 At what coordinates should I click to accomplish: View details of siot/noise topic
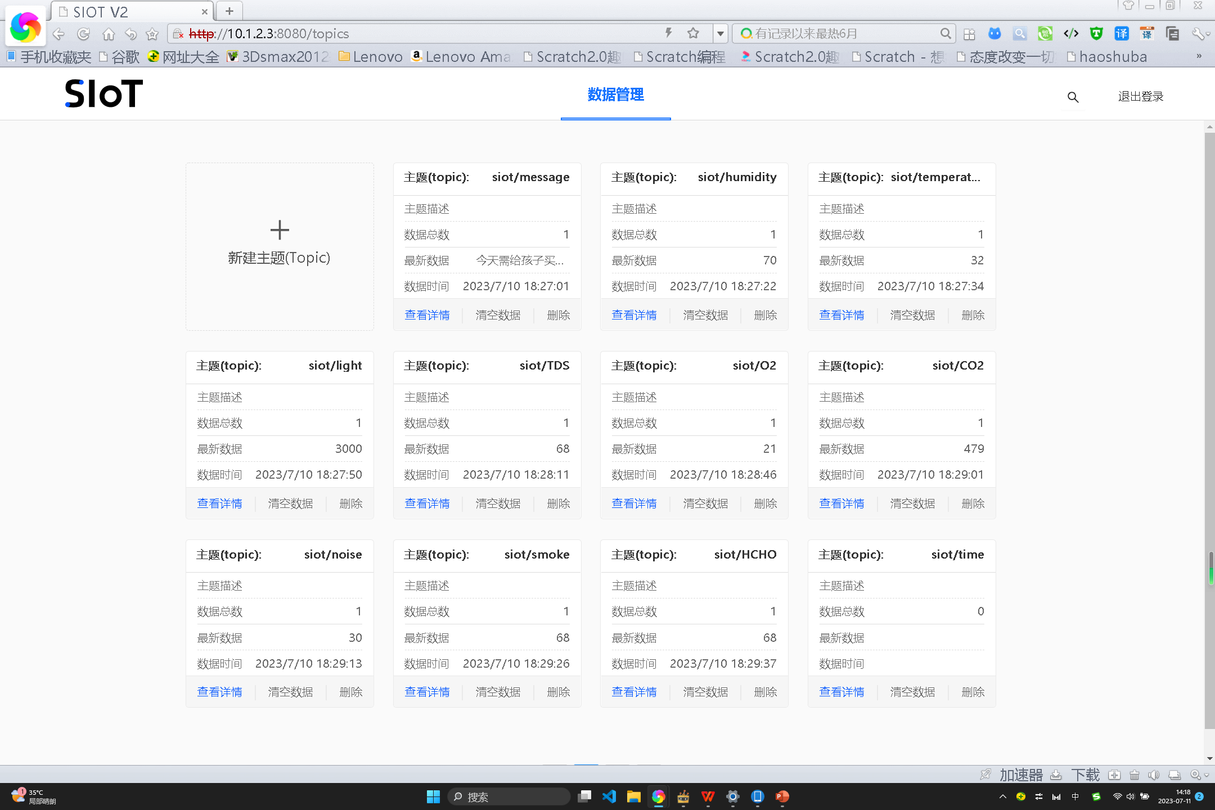219,692
